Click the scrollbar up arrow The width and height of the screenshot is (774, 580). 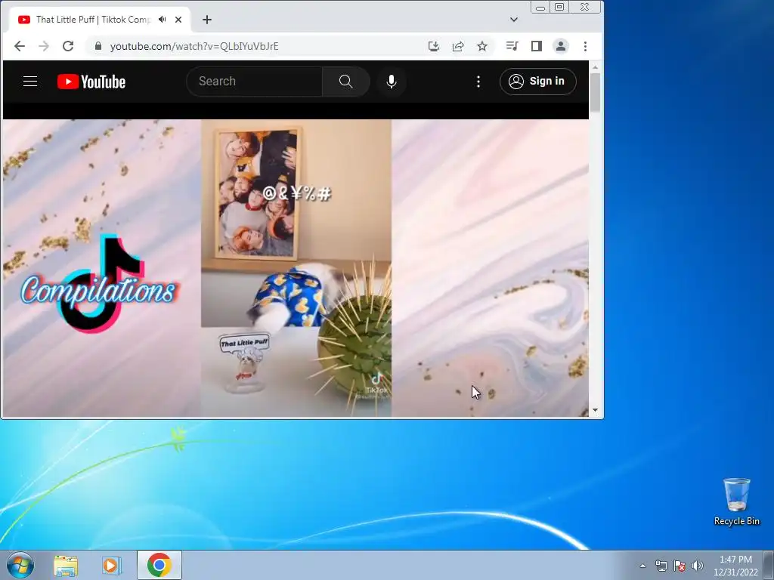pyautogui.click(x=595, y=67)
